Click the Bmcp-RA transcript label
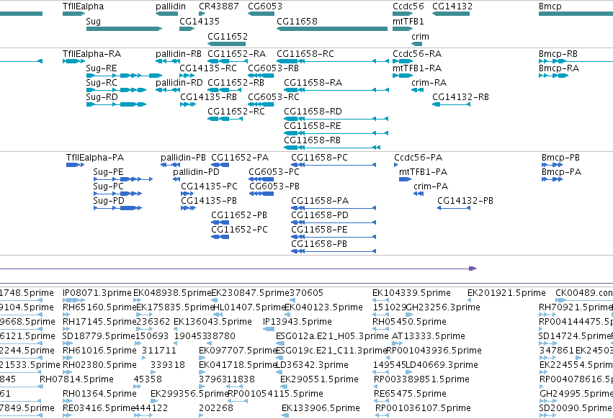This screenshot has height=419, width=613. (559, 68)
